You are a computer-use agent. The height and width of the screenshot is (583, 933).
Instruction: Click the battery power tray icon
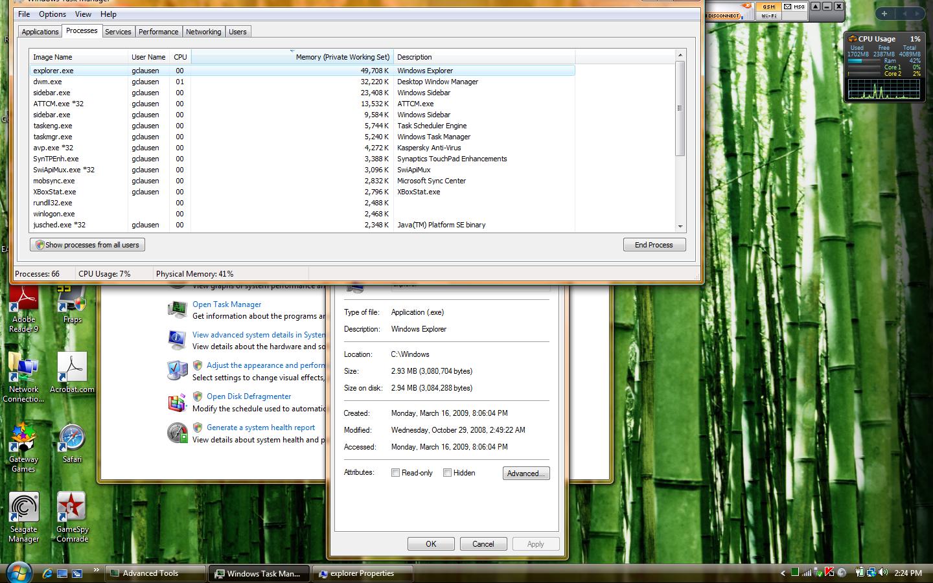point(859,573)
